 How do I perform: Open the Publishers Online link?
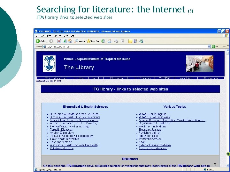(x=149, y=133)
